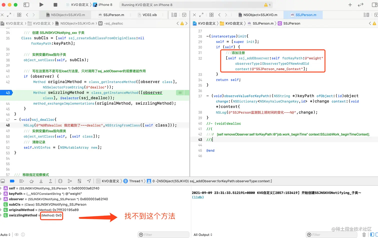Open NSObject+SSJKVO.m tab in the left editor

click(x=65, y=15)
